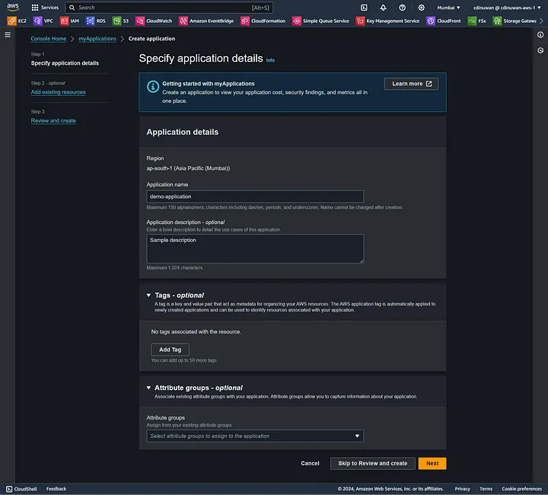Screen dimensions: 548x495
Task: Click the Application name field
Action: [x=255, y=196]
